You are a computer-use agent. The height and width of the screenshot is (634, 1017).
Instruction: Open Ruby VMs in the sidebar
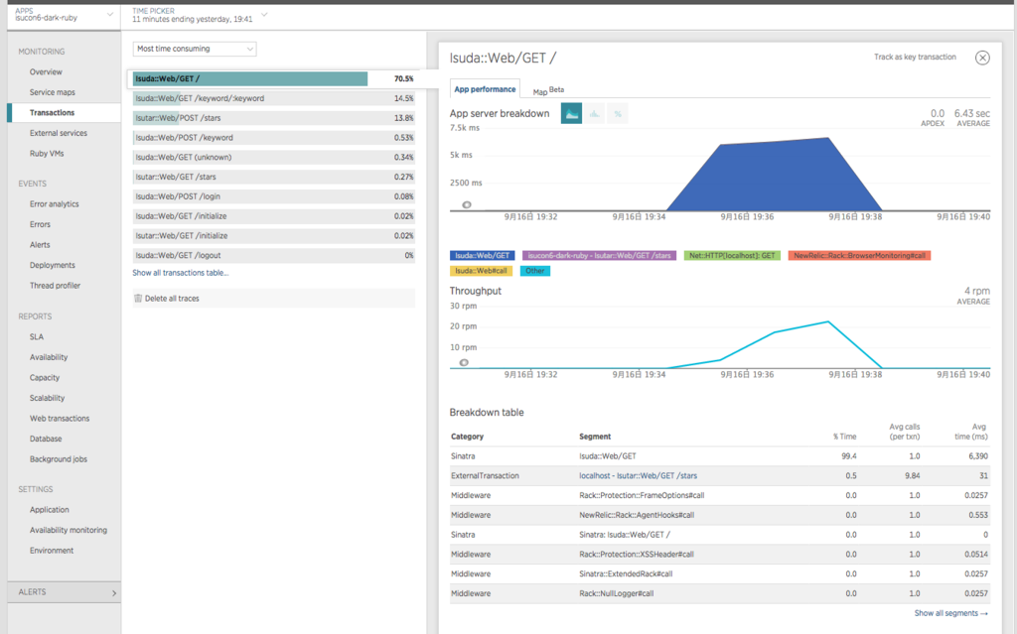pyautogui.click(x=46, y=154)
